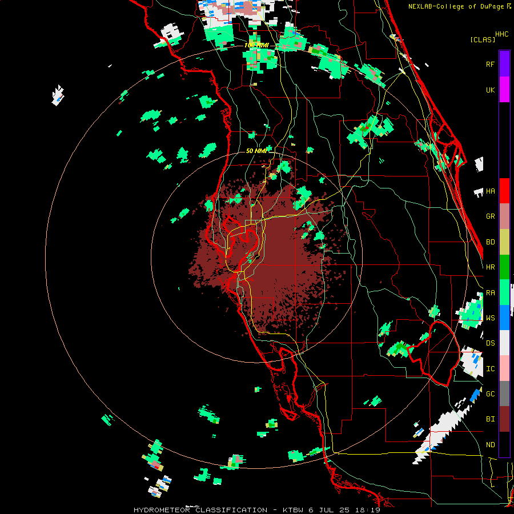Click the HR legend label
514x514 pixels.
pyautogui.click(x=490, y=267)
